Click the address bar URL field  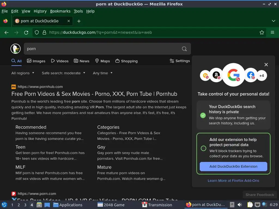click(150, 33)
